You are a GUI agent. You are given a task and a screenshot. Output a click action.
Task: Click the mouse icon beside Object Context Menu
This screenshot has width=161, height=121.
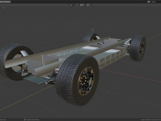pos(25,120)
